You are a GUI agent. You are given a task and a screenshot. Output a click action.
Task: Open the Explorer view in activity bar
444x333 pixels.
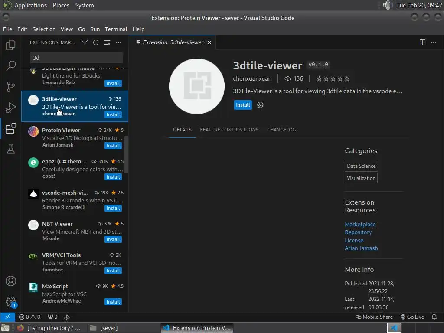click(x=11, y=45)
